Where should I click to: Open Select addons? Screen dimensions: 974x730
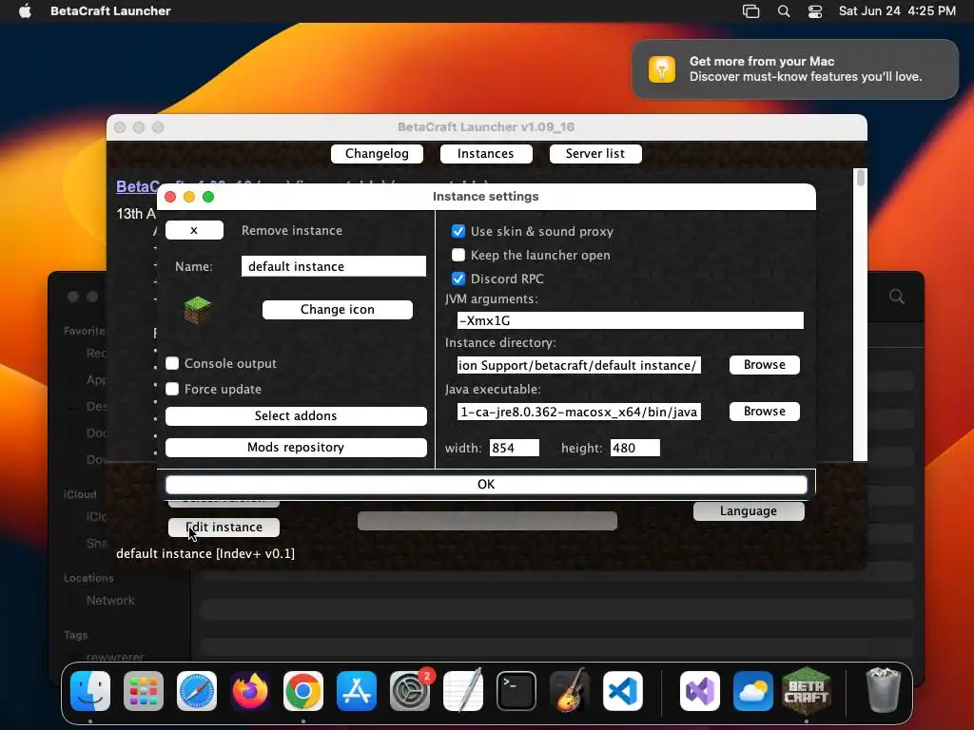coord(296,416)
